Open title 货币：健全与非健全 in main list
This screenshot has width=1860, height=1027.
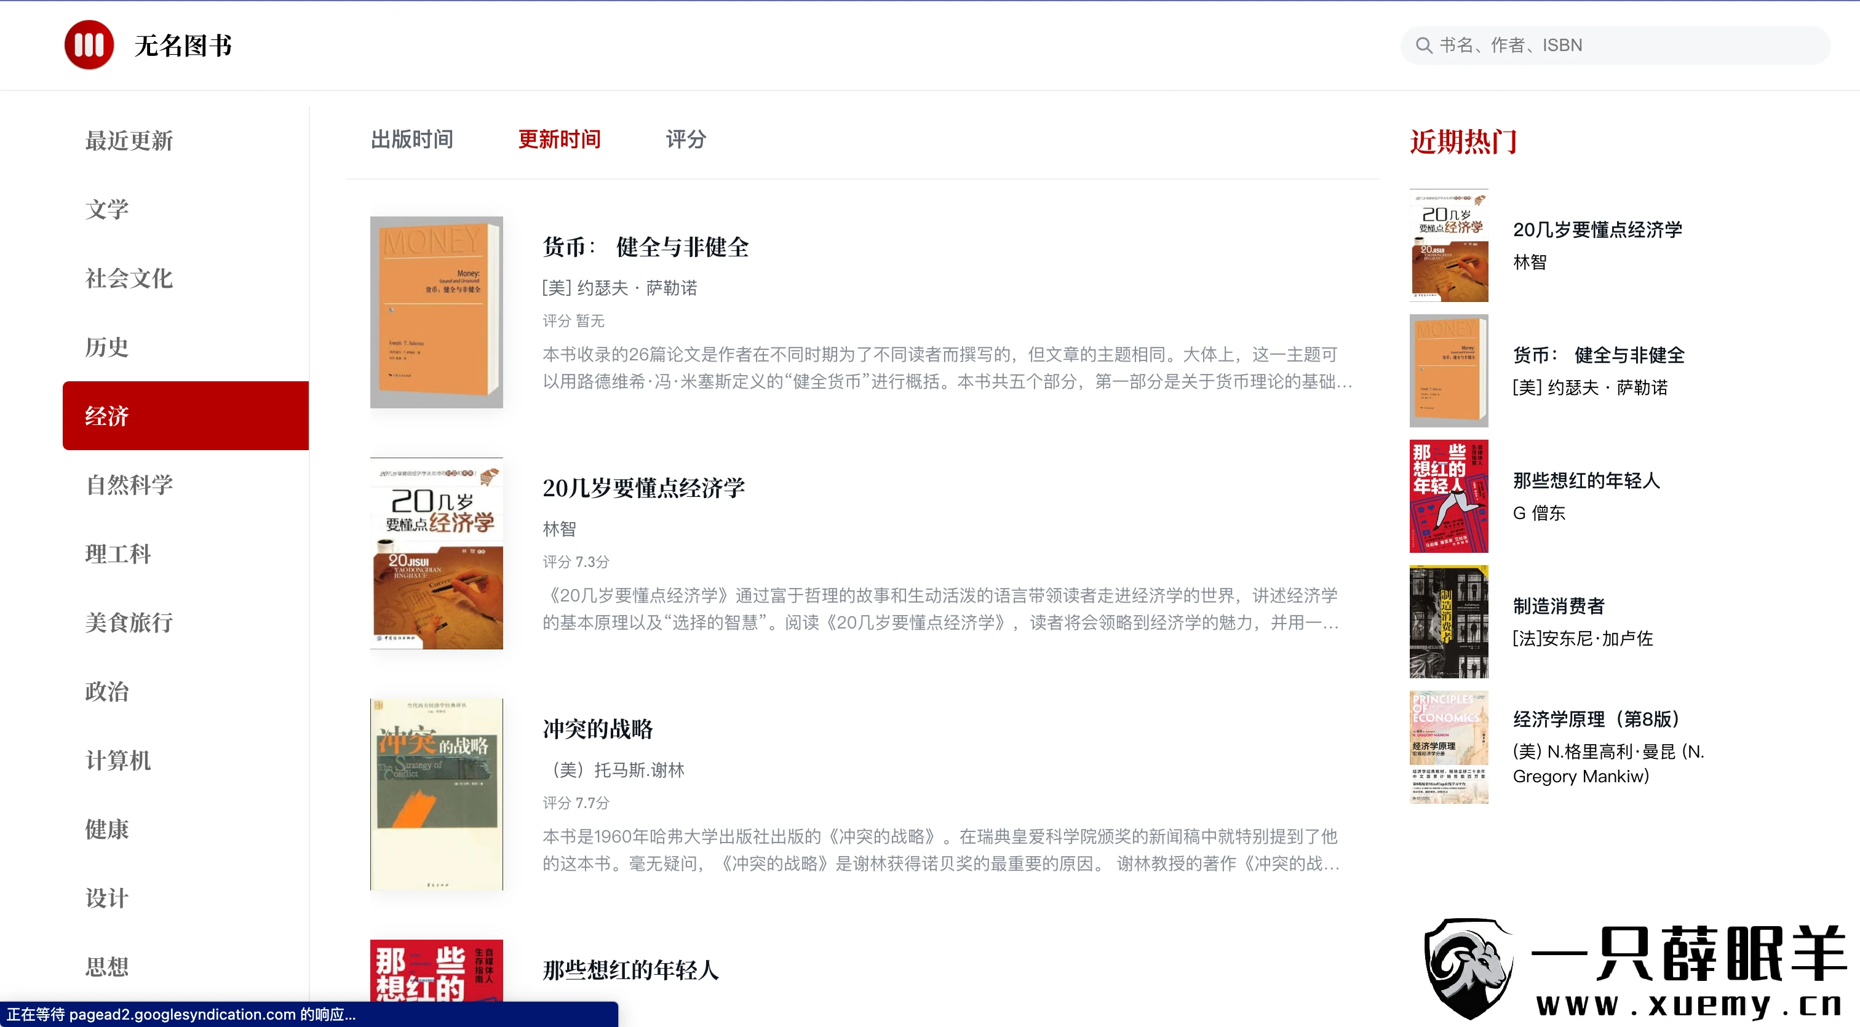645,247
